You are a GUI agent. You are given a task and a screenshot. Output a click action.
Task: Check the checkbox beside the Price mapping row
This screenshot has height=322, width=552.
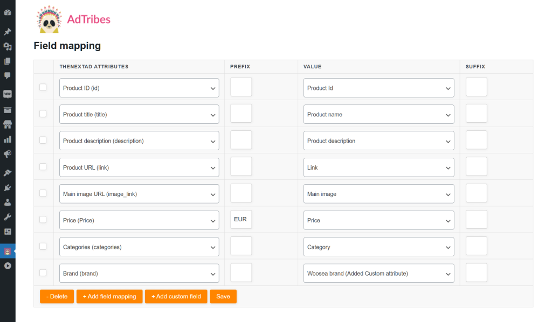tap(43, 219)
